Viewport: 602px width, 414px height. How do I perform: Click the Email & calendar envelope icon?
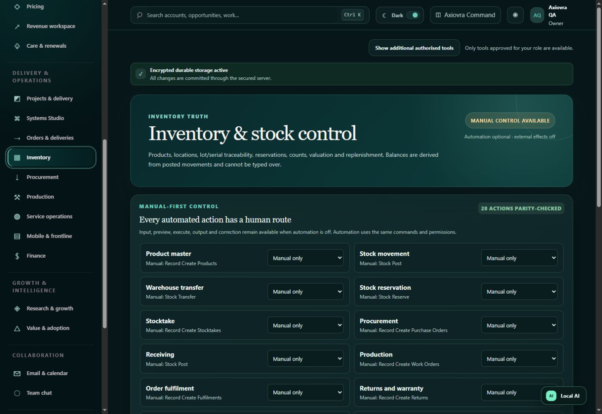[x=17, y=373]
